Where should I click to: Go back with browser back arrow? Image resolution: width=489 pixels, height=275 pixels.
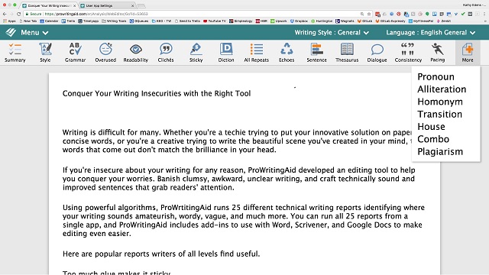5,14
